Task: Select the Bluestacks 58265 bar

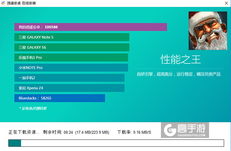Action: click(x=60, y=98)
